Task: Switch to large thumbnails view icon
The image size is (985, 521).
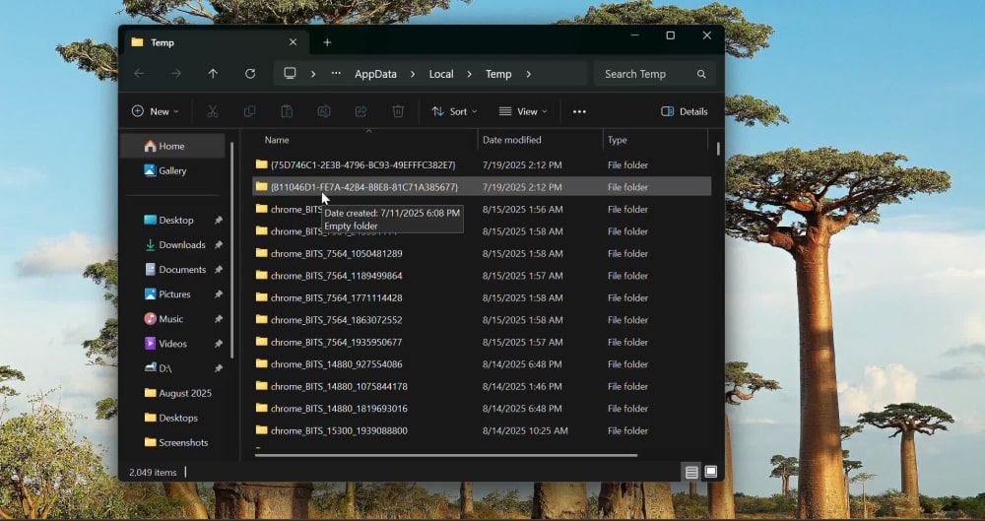Action: pyautogui.click(x=710, y=472)
